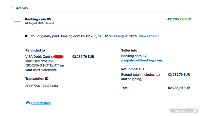Viewport: 203px width, 116px height.
Task: Click the Seller info heading
Action: (129, 50)
